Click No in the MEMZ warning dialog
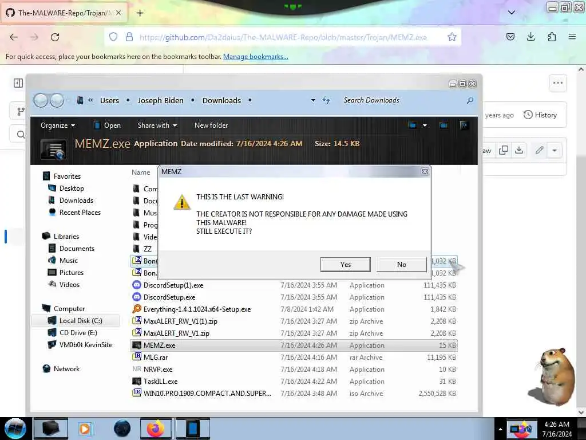 [x=401, y=265]
